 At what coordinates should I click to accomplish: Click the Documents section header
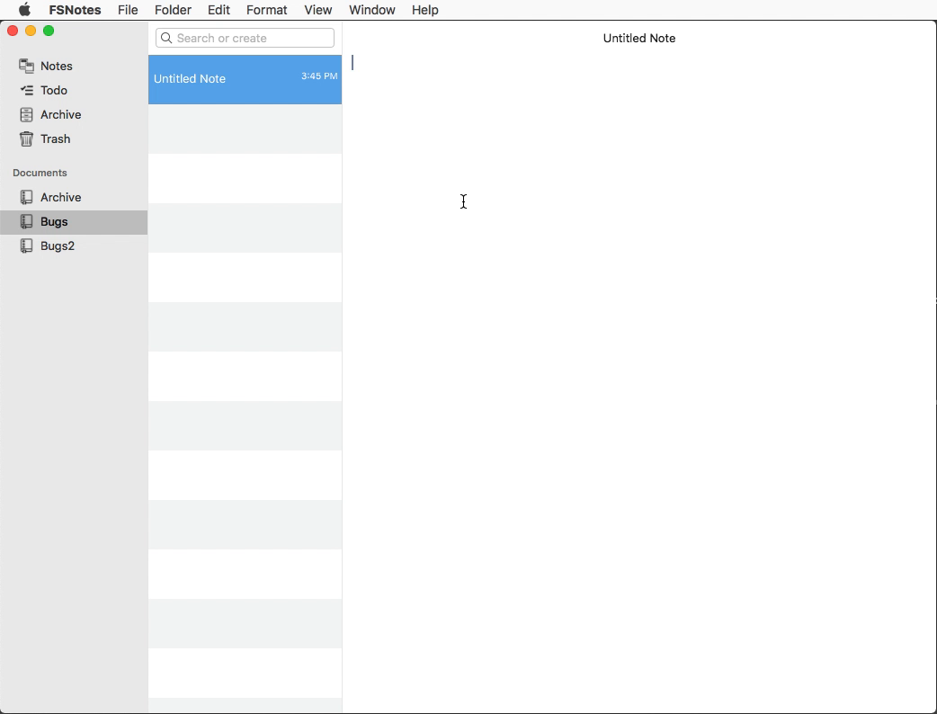[x=40, y=173]
